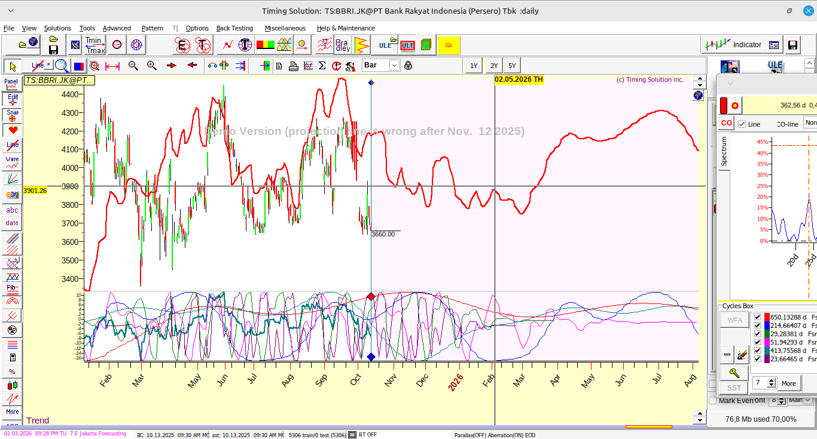Open the Tmin/Tmax toolbar tool
This screenshot has height=439, width=817.
[94, 45]
